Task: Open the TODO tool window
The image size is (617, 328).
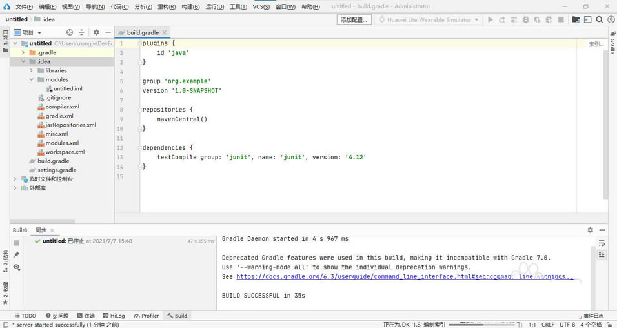Action: tap(26, 316)
